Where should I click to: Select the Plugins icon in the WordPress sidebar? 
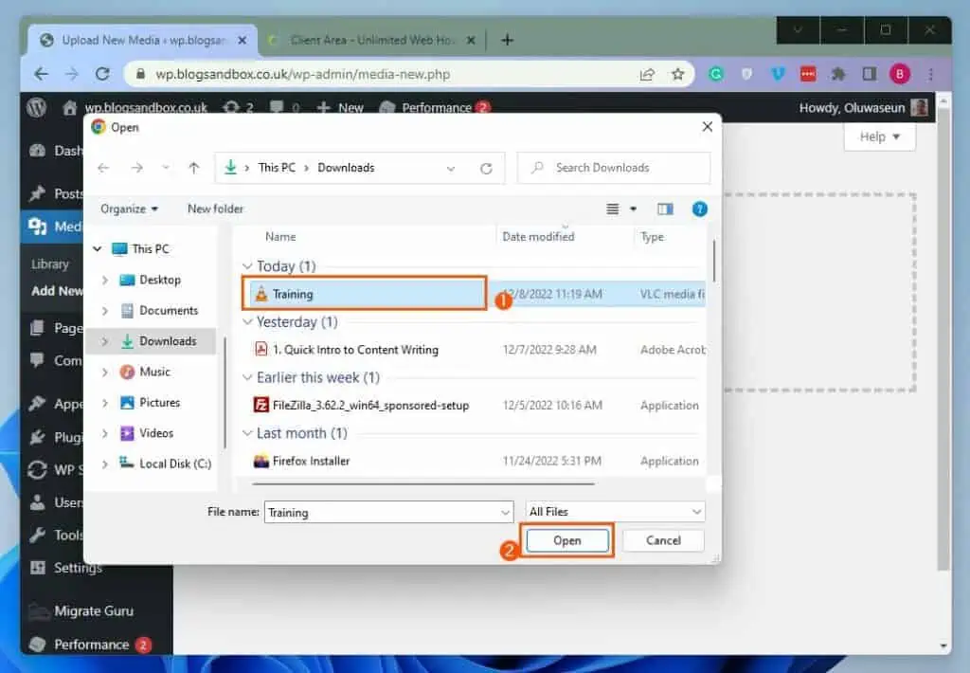tap(35, 437)
